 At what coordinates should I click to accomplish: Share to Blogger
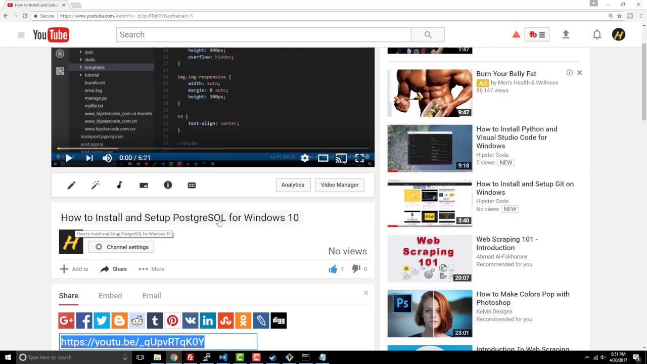(119, 321)
